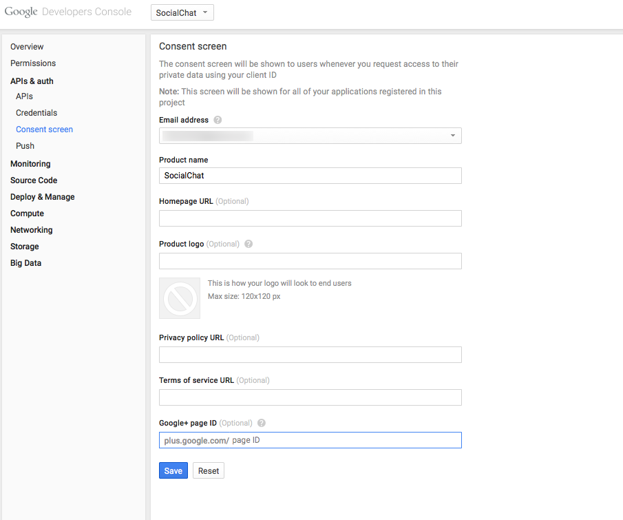
Task: Open the Push settings page
Action: pyautogui.click(x=25, y=145)
